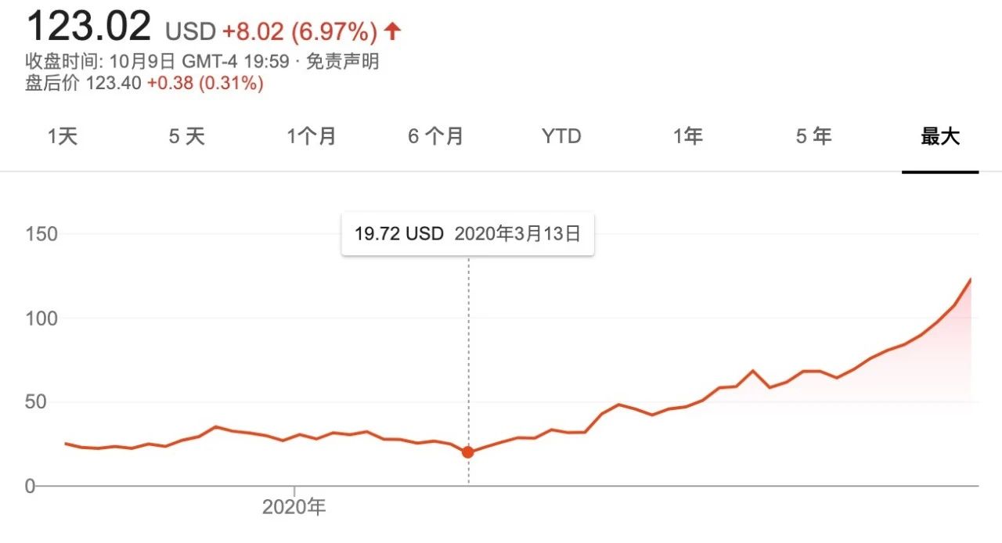Open the 1个月 chart range
The height and width of the screenshot is (543, 1002).
pyautogui.click(x=311, y=137)
